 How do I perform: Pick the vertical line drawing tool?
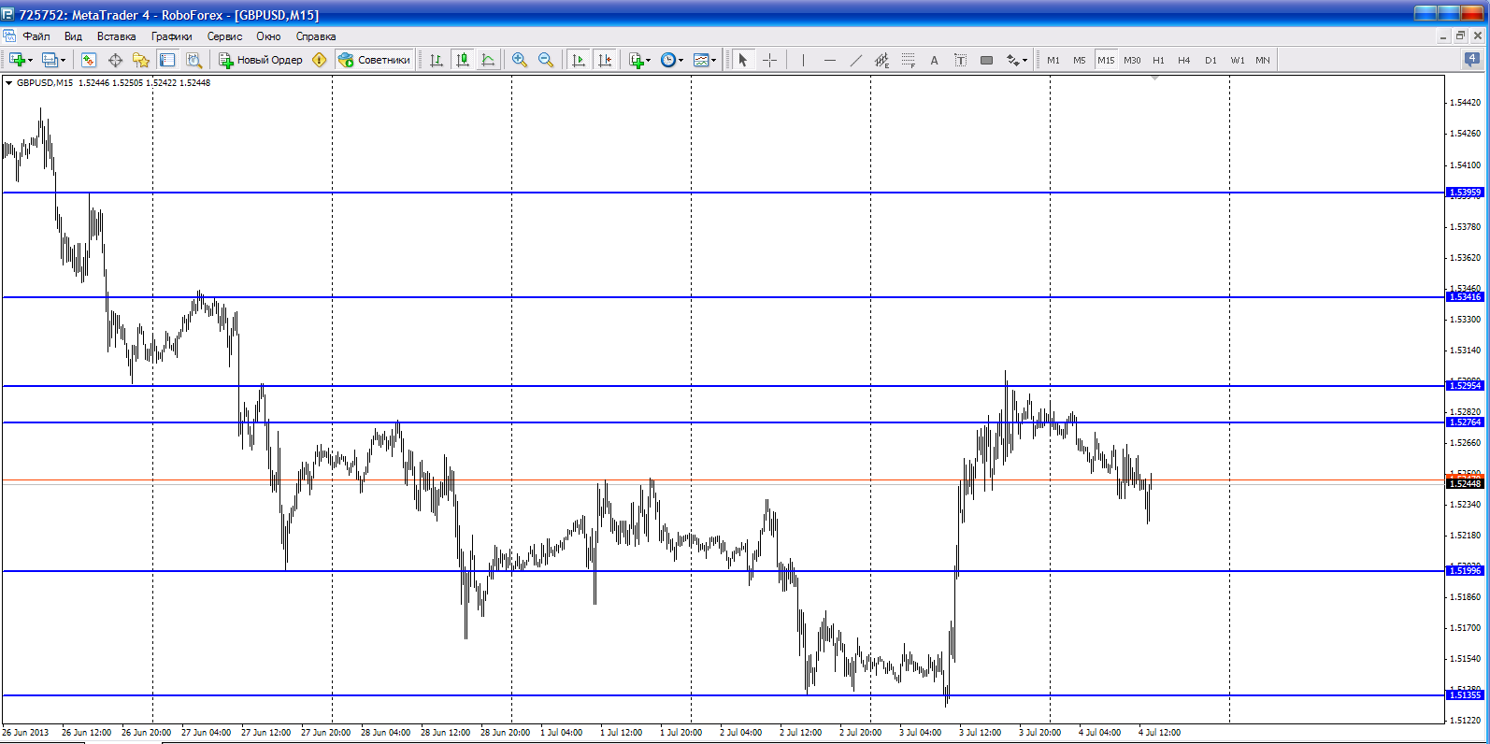pos(803,60)
